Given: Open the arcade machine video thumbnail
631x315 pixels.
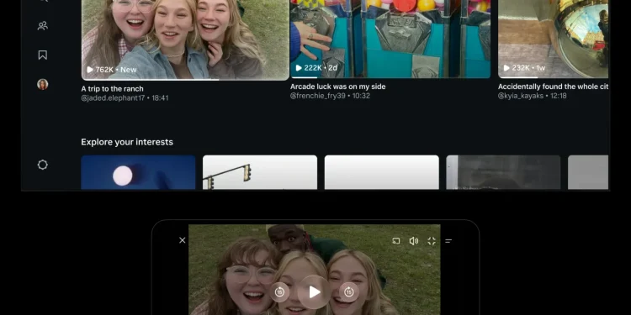Looking at the screenshot, I should 390,39.
